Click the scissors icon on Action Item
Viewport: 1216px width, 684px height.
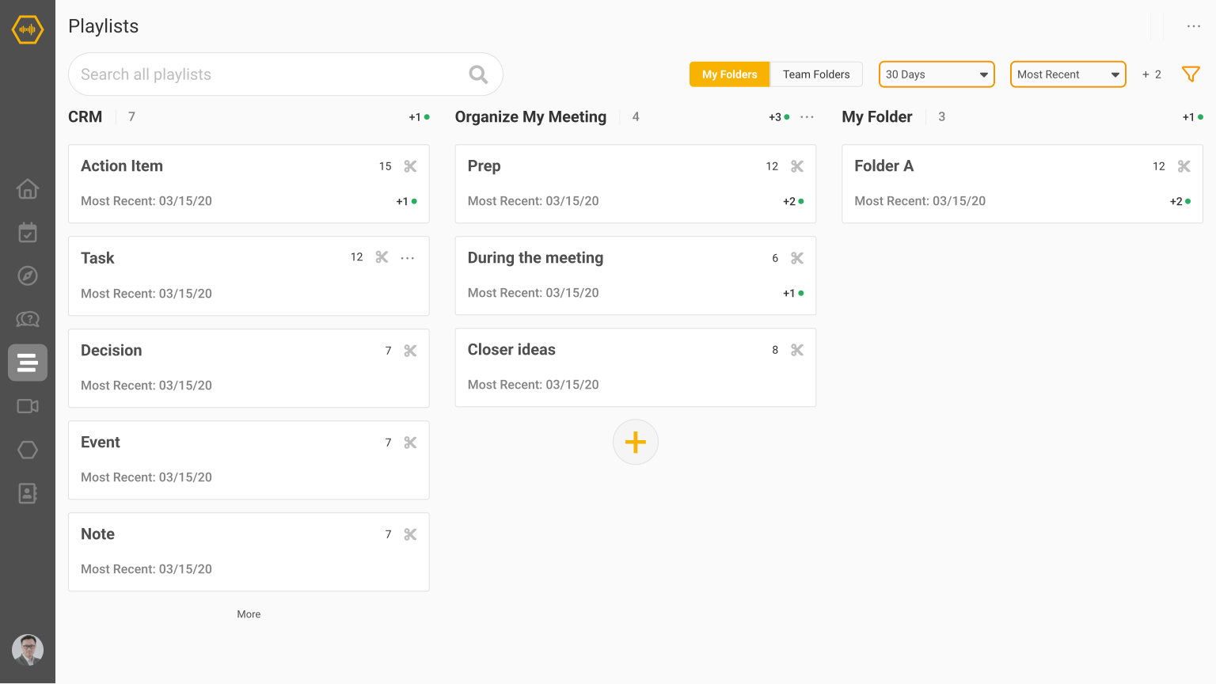(410, 166)
